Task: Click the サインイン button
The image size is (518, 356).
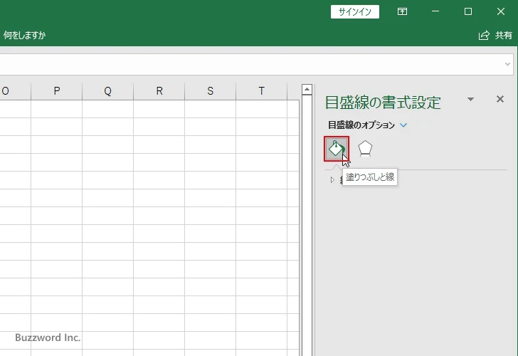Action: [355, 12]
